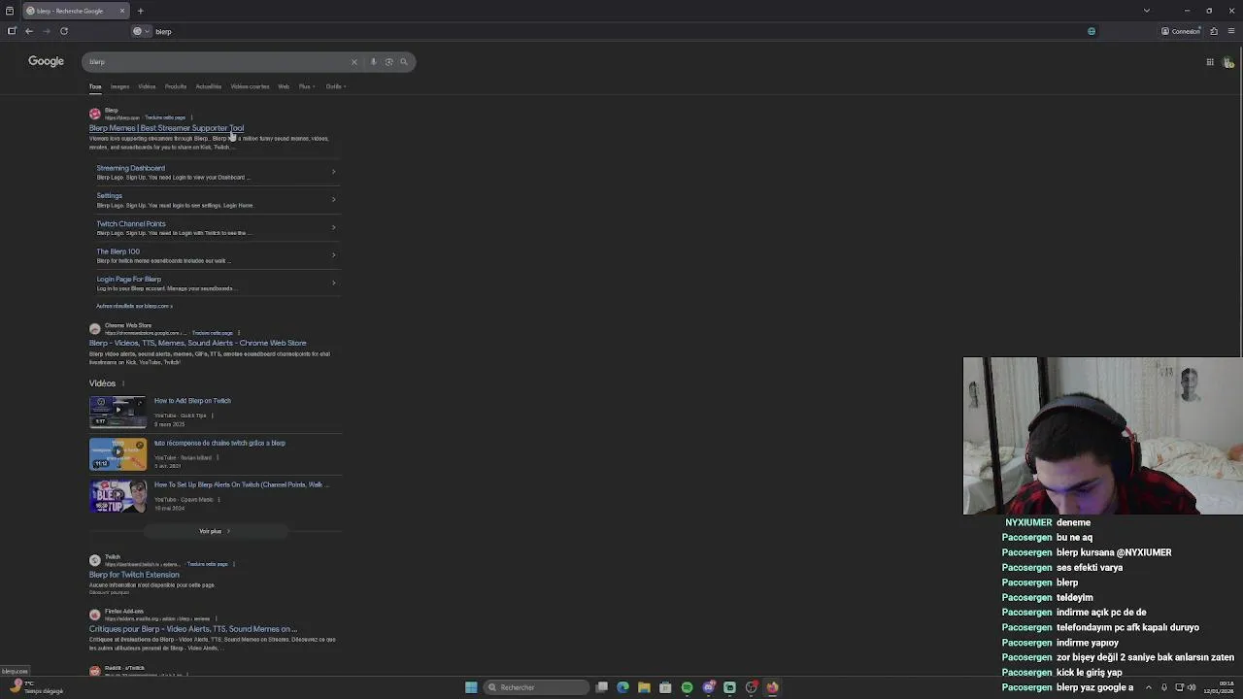Switch to Vidéos courtes search tab

coord(250,86)
